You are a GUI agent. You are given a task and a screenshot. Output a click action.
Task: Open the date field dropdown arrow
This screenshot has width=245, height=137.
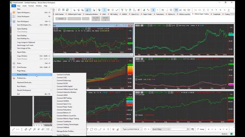click(x=189, y=129)
